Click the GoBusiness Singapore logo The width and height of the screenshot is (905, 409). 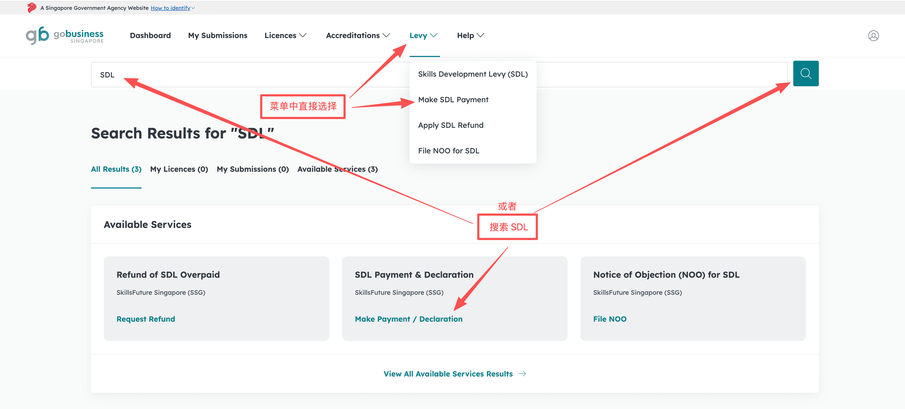[x=65, y=35]
